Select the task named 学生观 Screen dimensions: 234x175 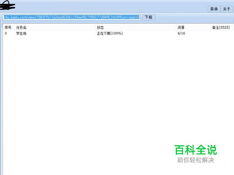(x=21, y=33)
